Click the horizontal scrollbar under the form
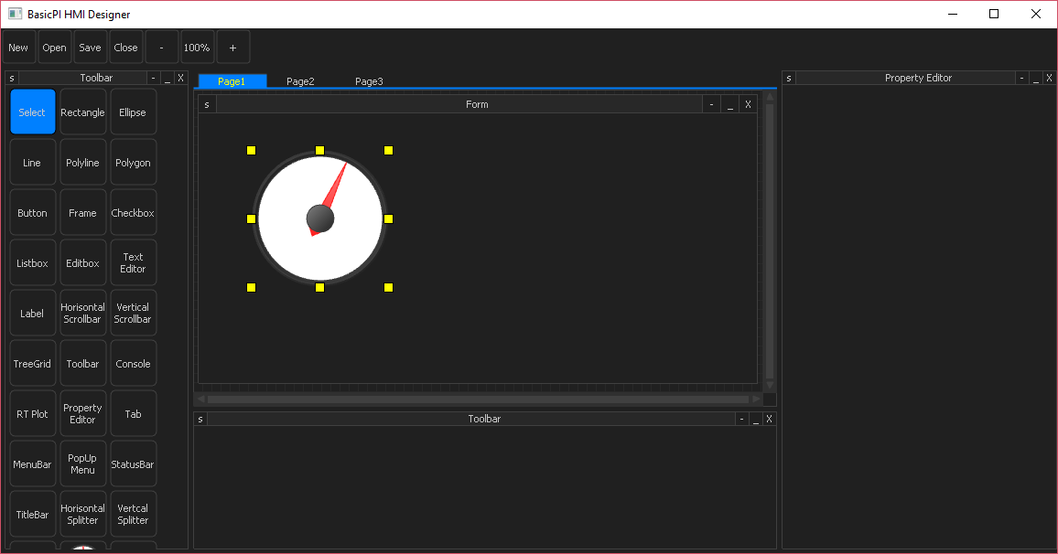The width and height of the screenshot is (1058, 554). pyautogui.click(x=479, y=399)
